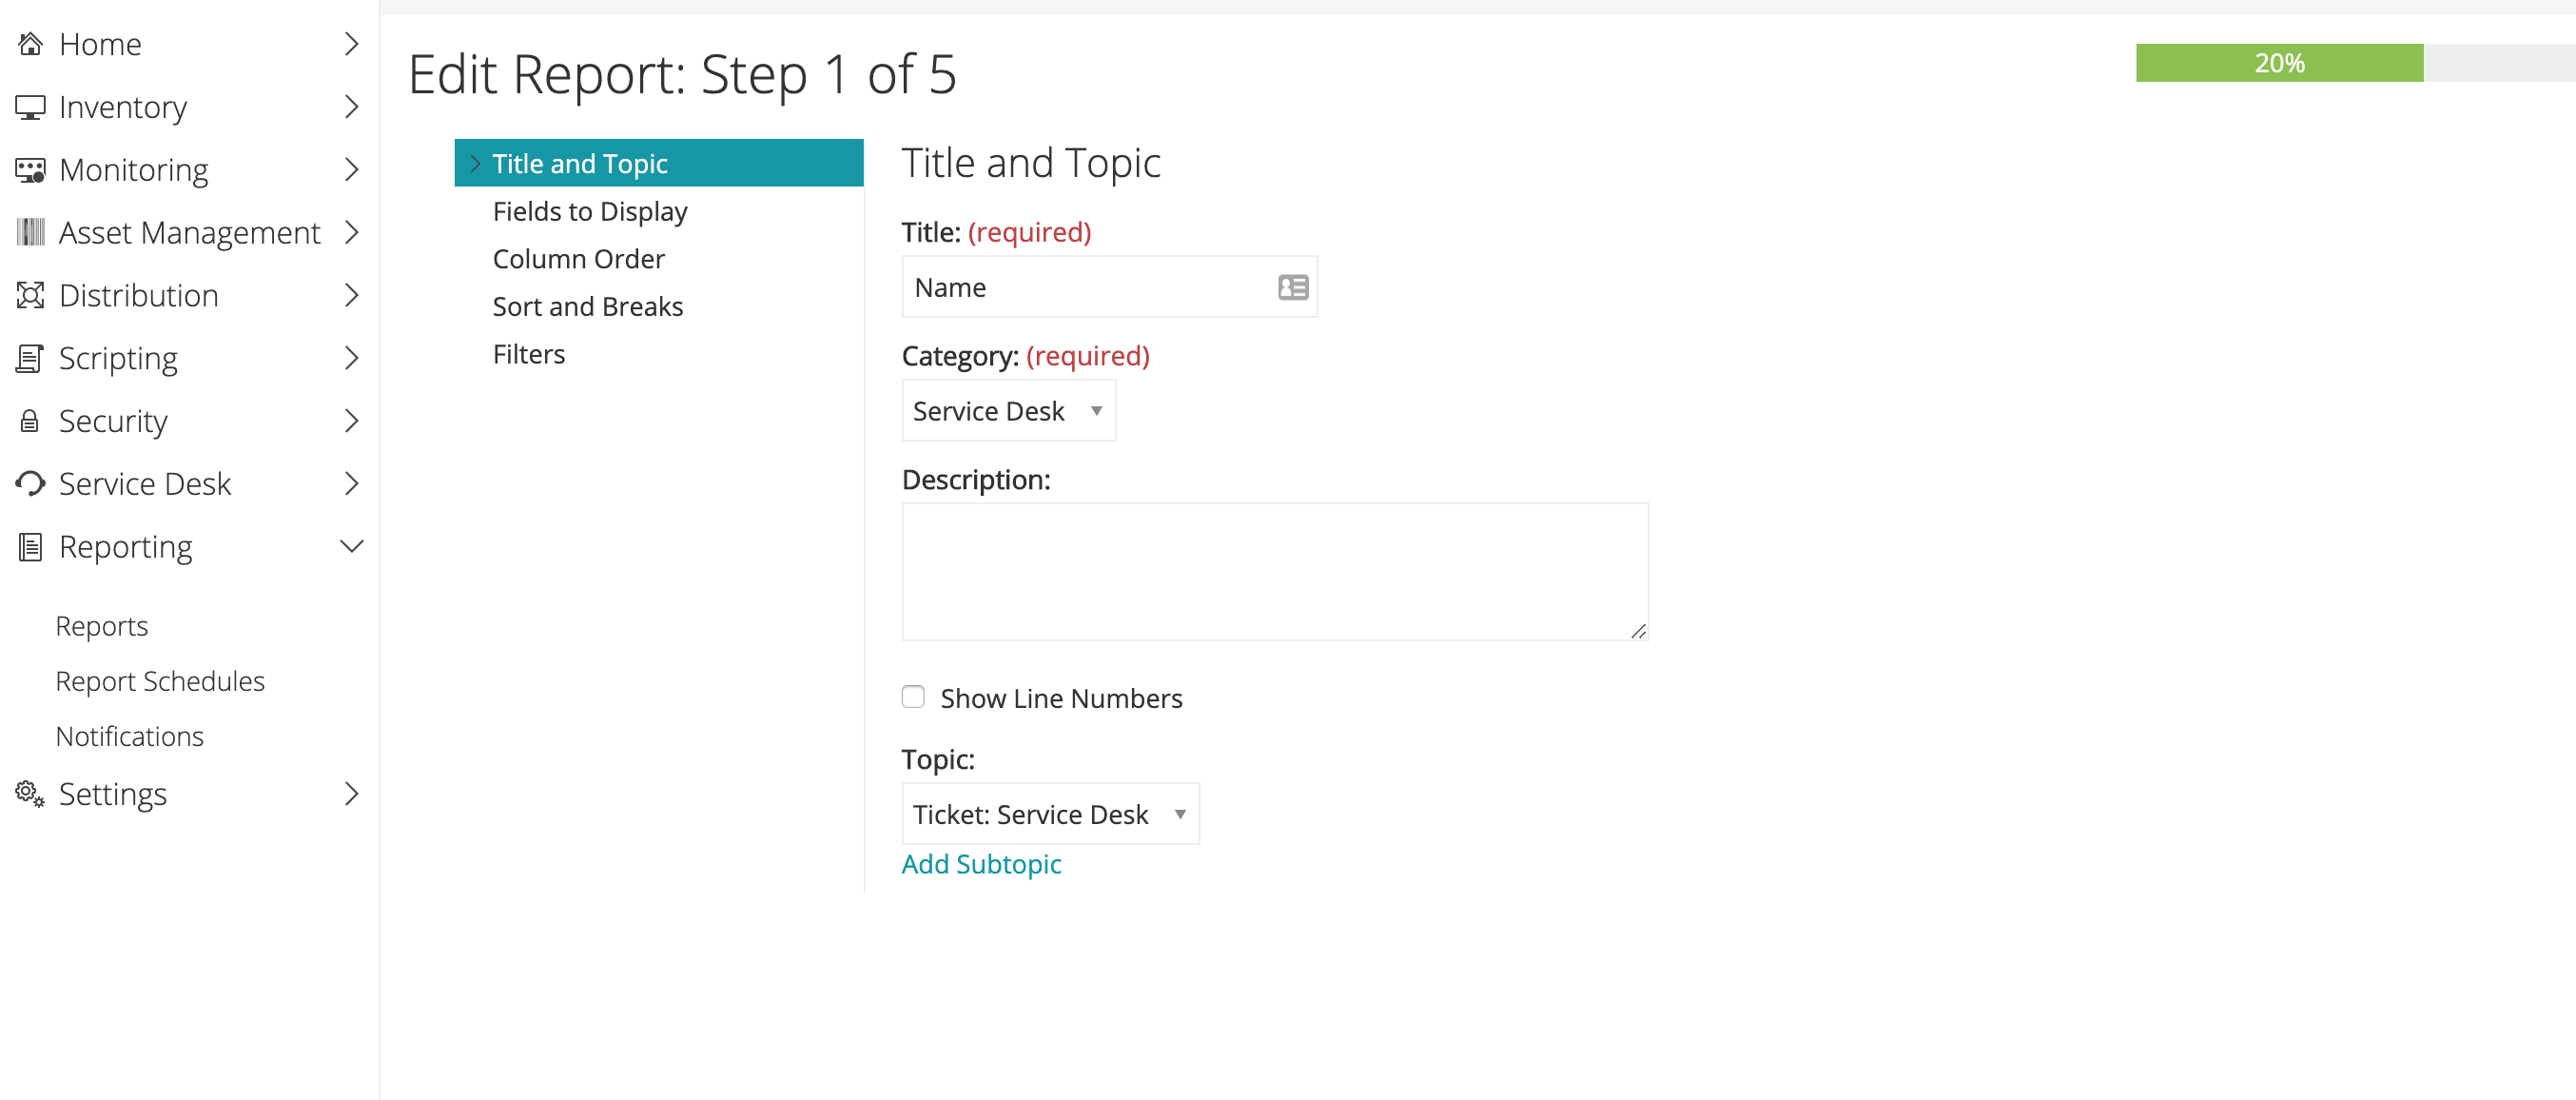Click the Home house icon
The image size is (2576, 1100).
[30, 44]
